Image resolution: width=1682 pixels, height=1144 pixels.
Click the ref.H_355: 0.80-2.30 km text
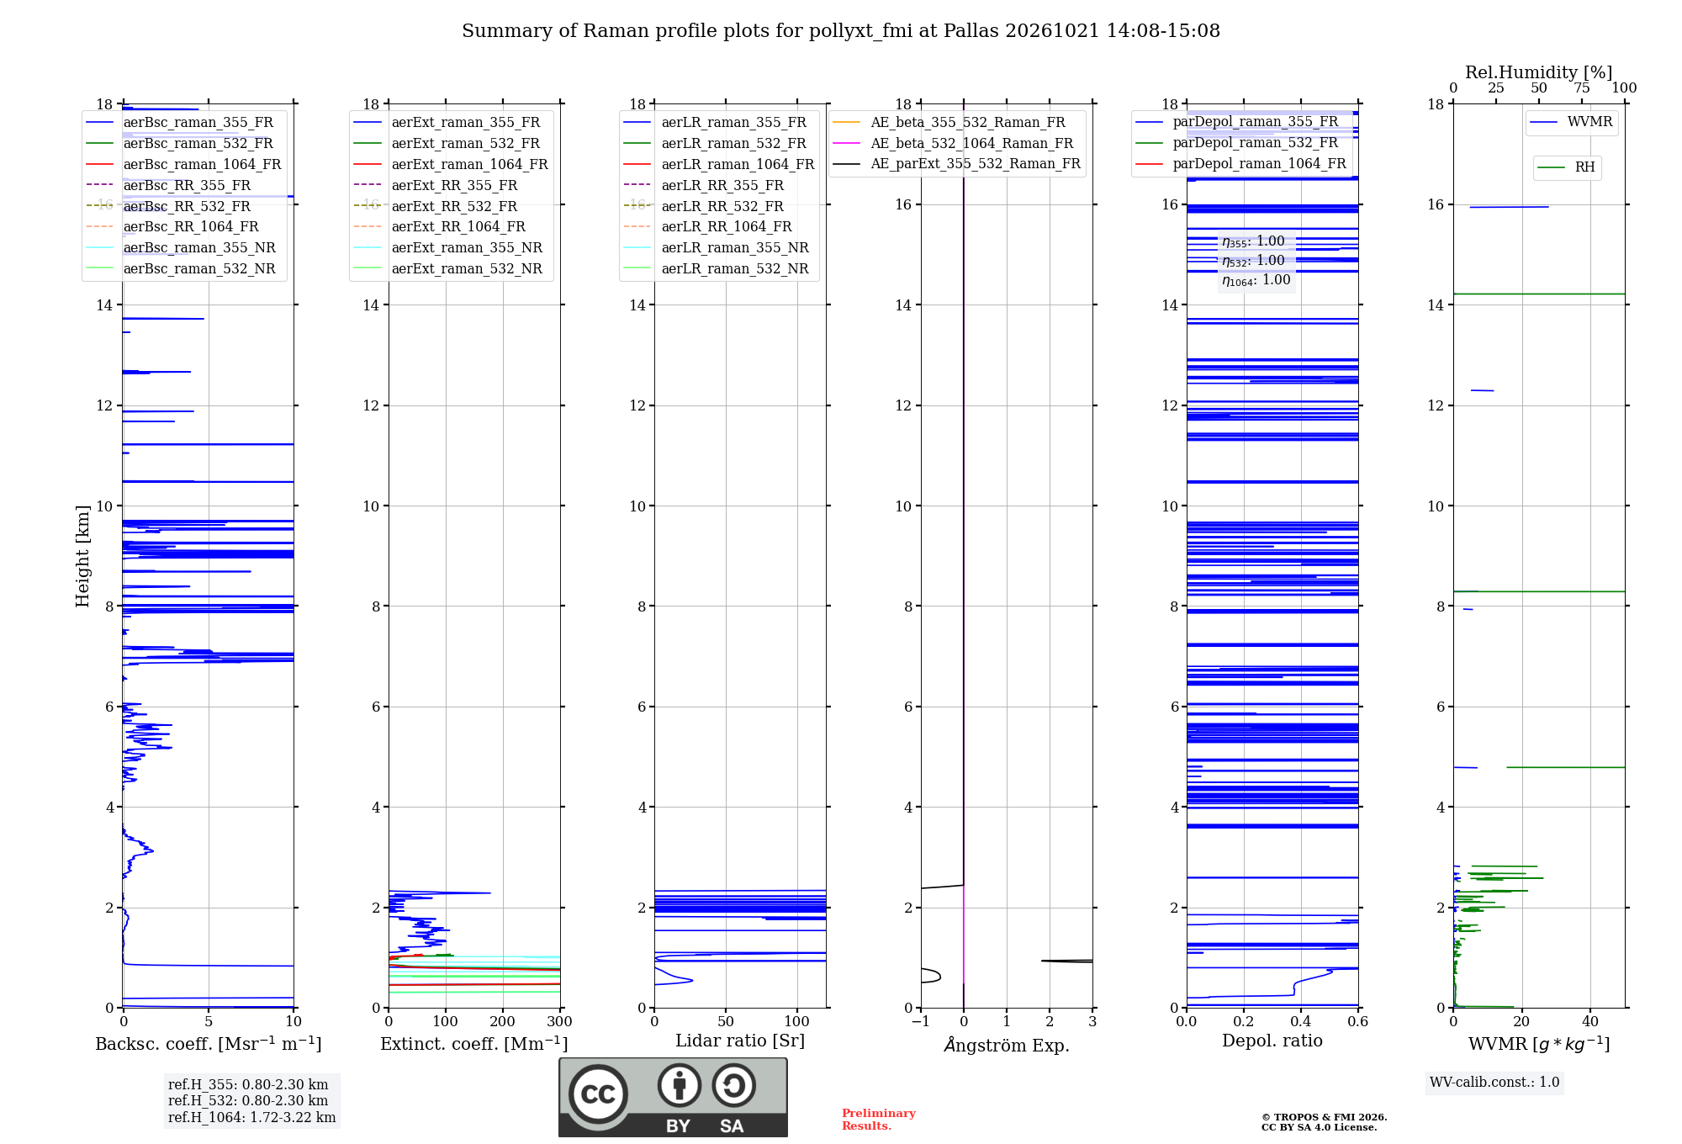pyautogui.click(x=248, y=1084)
